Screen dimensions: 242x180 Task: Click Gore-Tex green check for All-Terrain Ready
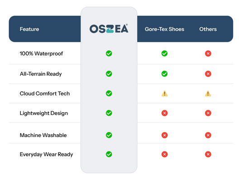[x=165, y=74]
